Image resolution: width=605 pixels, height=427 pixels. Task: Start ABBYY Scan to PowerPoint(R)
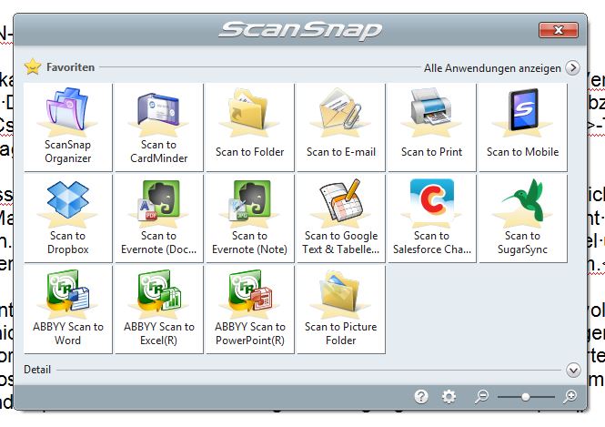[250, 310]
